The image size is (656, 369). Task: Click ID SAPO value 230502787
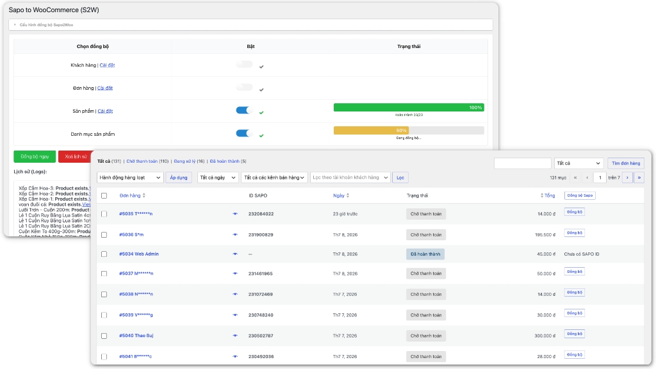[x=261, y=336]
